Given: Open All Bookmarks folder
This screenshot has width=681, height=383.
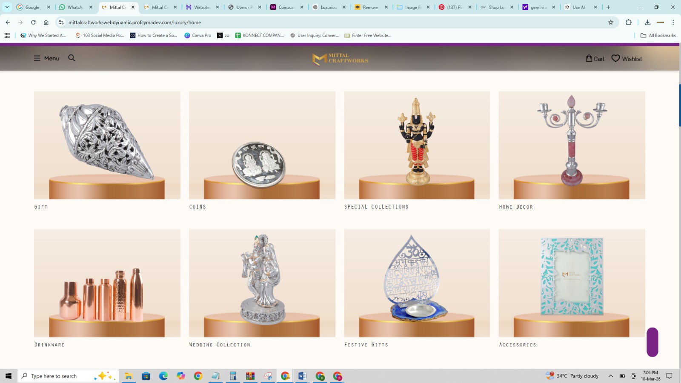Looking at the screenshot, I should pos(658,35).
